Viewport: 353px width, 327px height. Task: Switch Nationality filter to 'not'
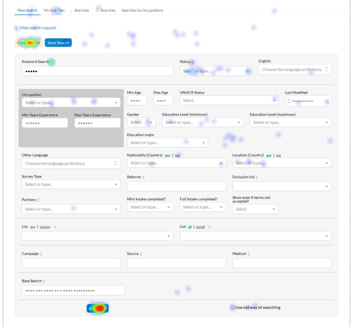pos(177,155)
